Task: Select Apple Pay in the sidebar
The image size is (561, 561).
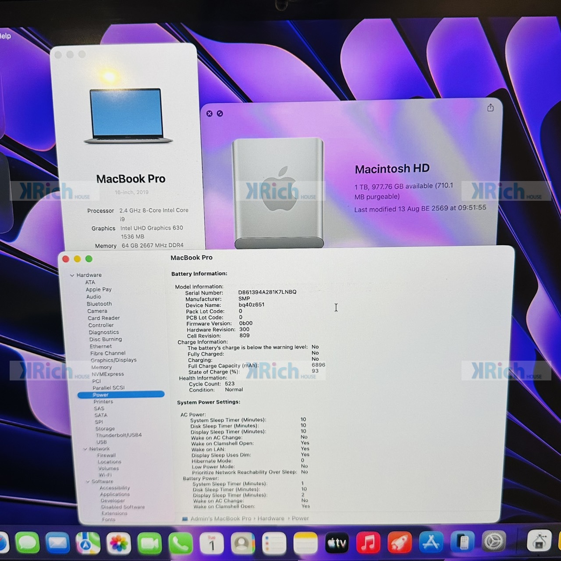Action: tap(99, 289)
